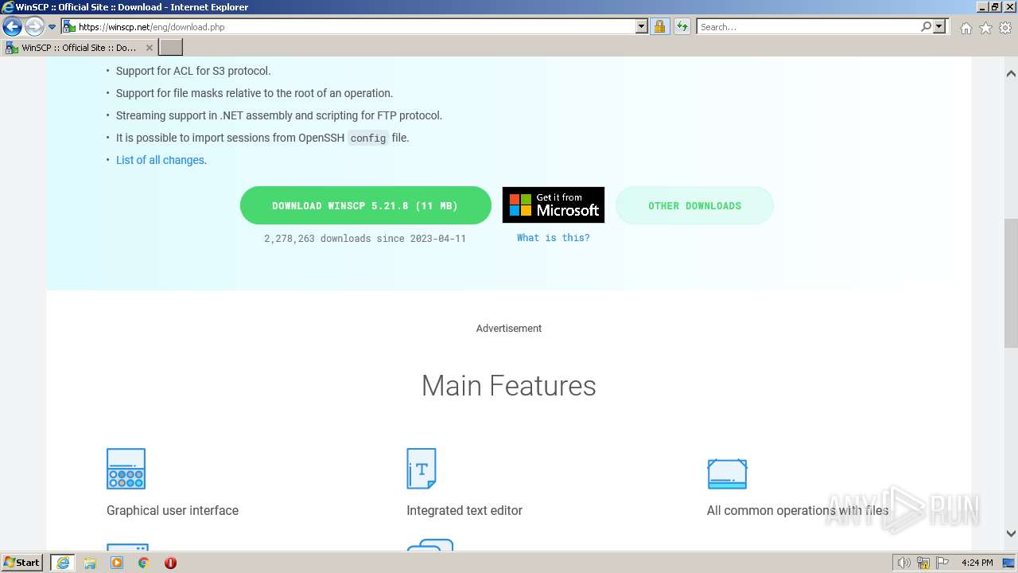The image size is (1018, 573).
Task: Click the Other Downloads button
Action: click(x=694, y=205)
